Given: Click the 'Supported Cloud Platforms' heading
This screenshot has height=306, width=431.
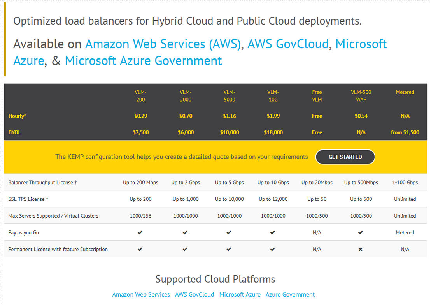Looking at the screenshot, I should (x=215, y=279).
